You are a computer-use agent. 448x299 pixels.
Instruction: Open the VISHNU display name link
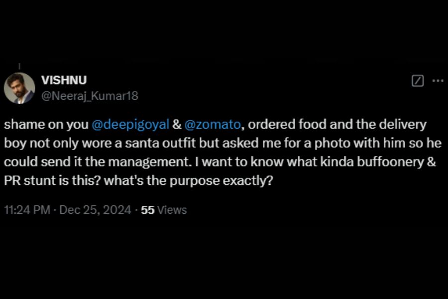tap(64, 81)
